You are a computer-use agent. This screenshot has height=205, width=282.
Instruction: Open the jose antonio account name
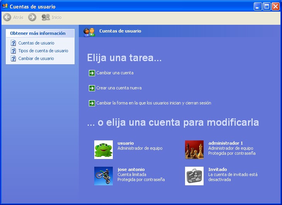131,169
